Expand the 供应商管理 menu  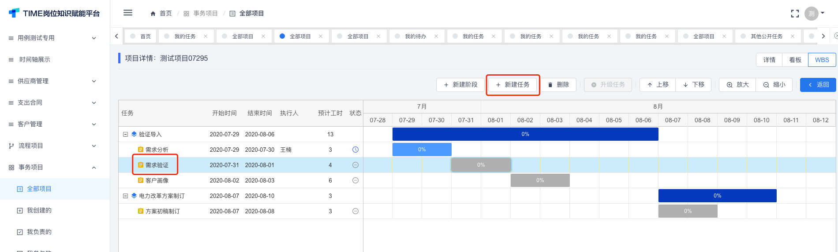(55, 81)
